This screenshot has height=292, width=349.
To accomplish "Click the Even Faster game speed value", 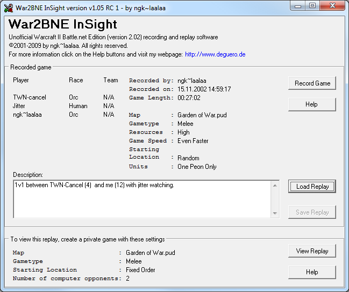I will [193, 141].
